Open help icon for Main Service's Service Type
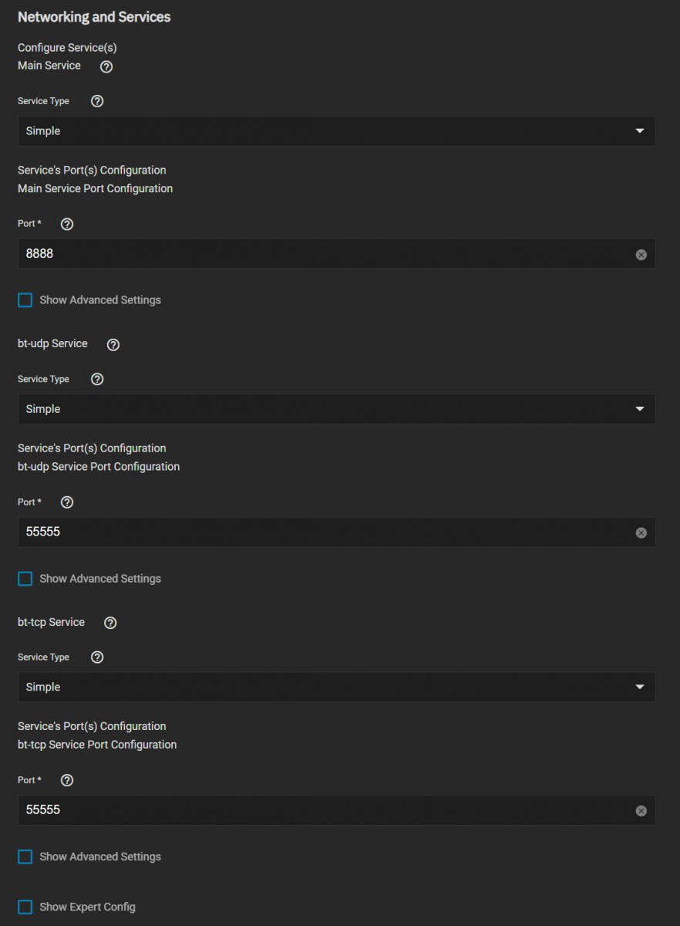680x926 pixels. coord(97,101)
